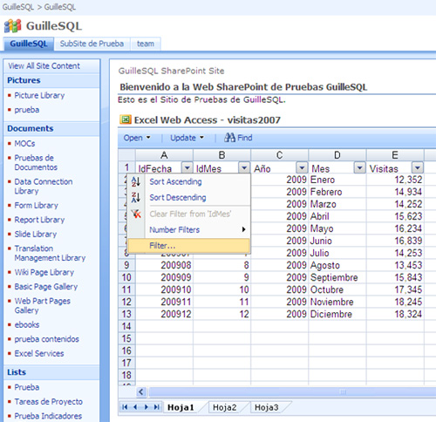Select the cell with value 12,352
Image resolution: width=436 pixels, height=422 pixels.
coord(395,180)
